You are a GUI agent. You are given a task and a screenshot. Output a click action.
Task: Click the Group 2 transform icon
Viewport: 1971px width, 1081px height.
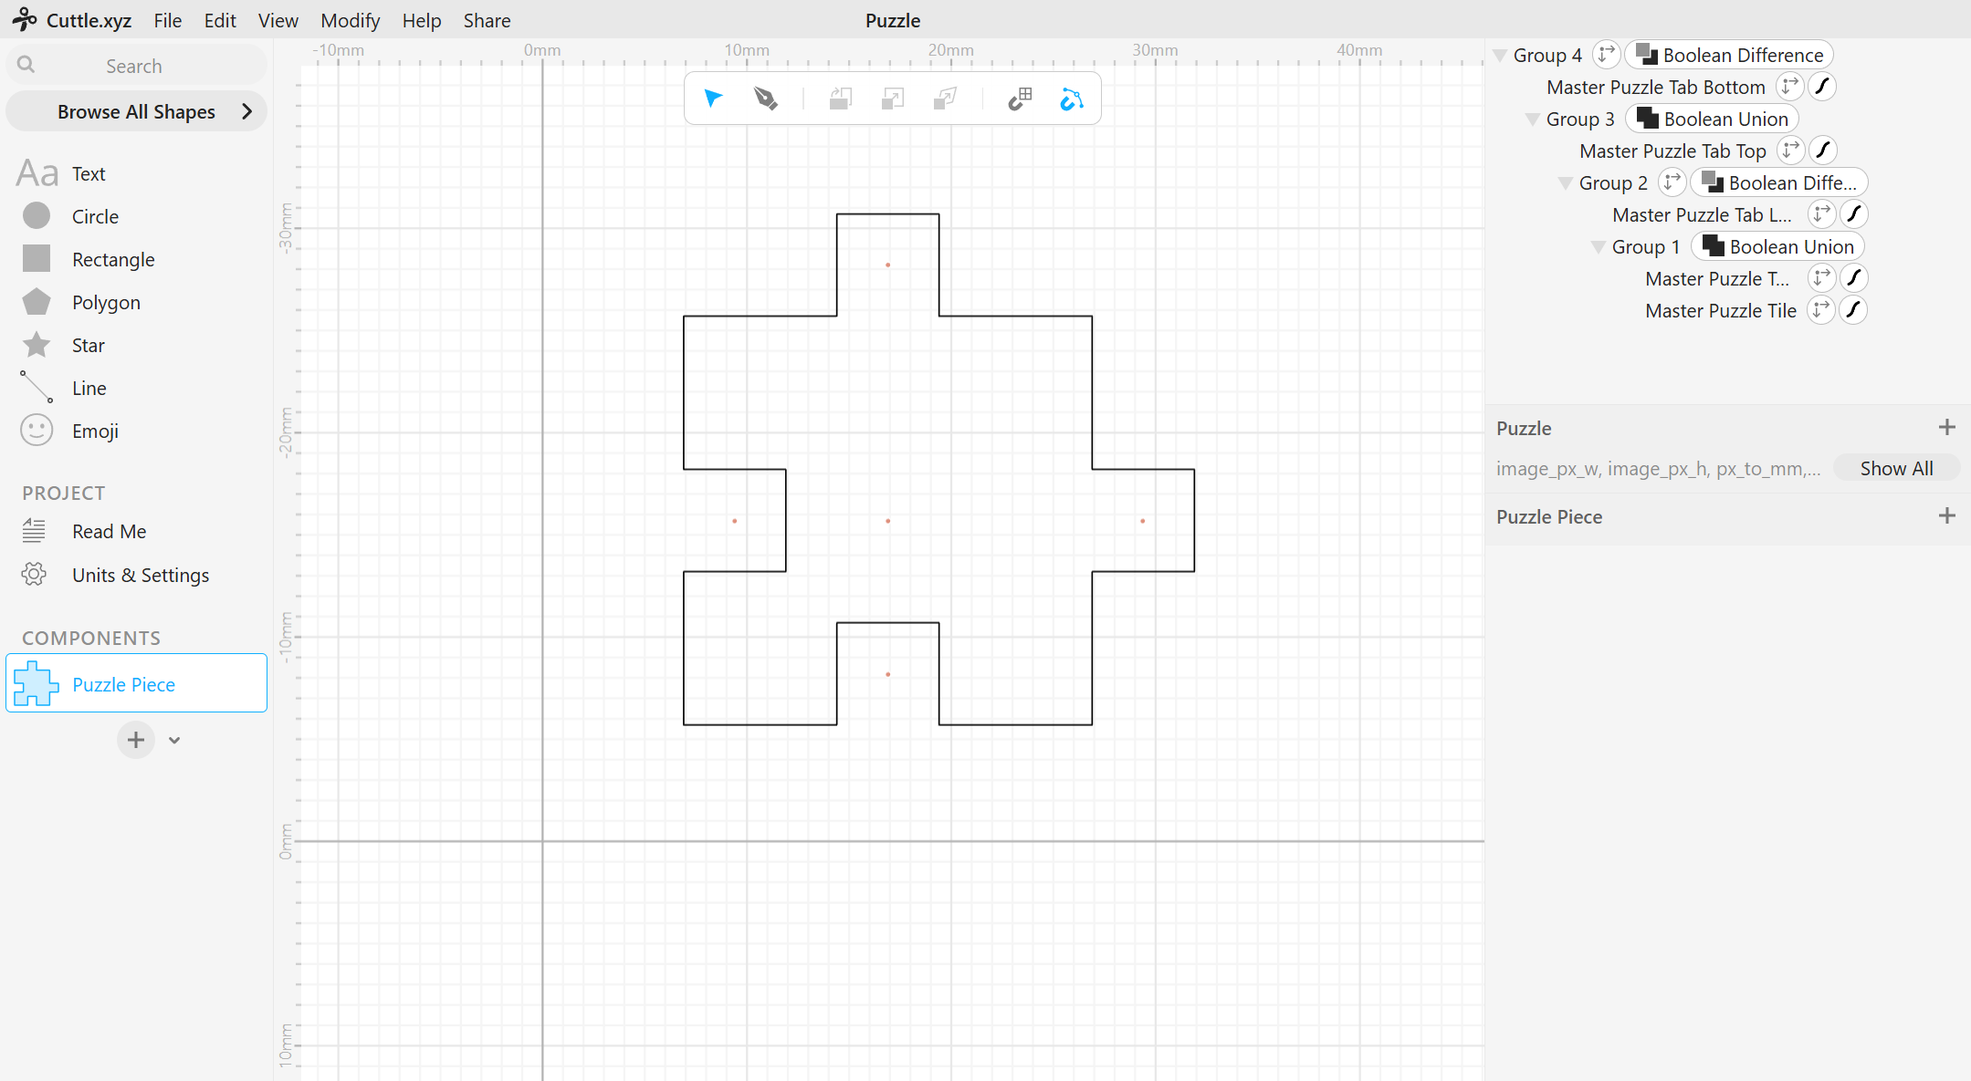[x=1672, y=182]
